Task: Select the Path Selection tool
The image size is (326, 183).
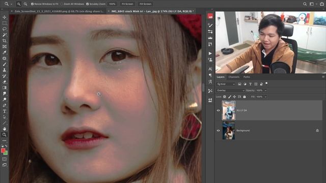Action: point(5,117)
